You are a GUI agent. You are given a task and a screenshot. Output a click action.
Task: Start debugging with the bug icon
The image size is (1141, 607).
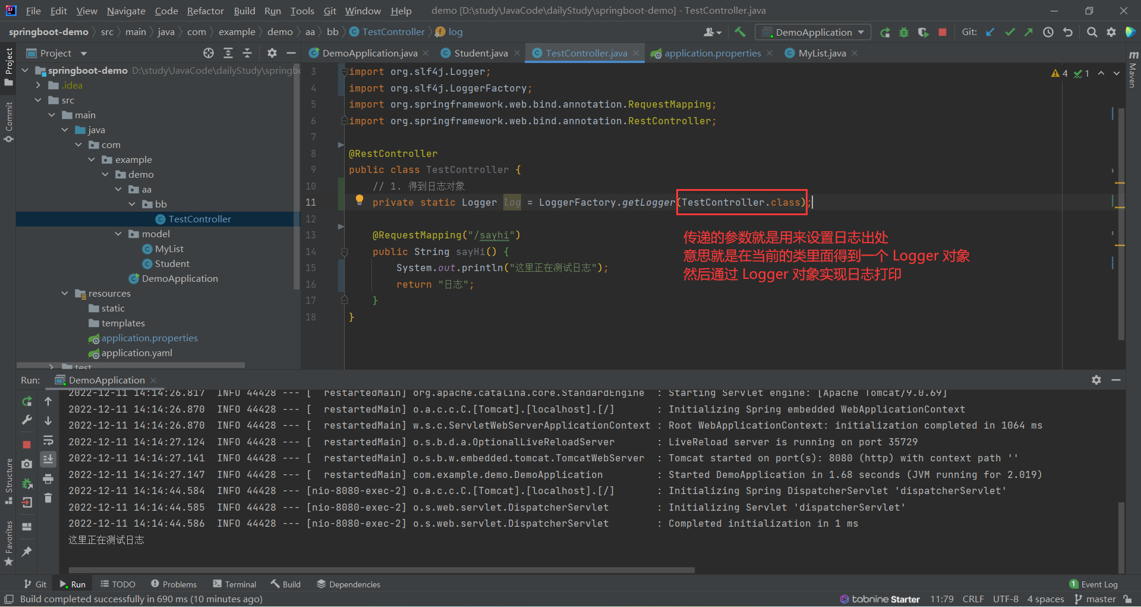tap(904, 33)
